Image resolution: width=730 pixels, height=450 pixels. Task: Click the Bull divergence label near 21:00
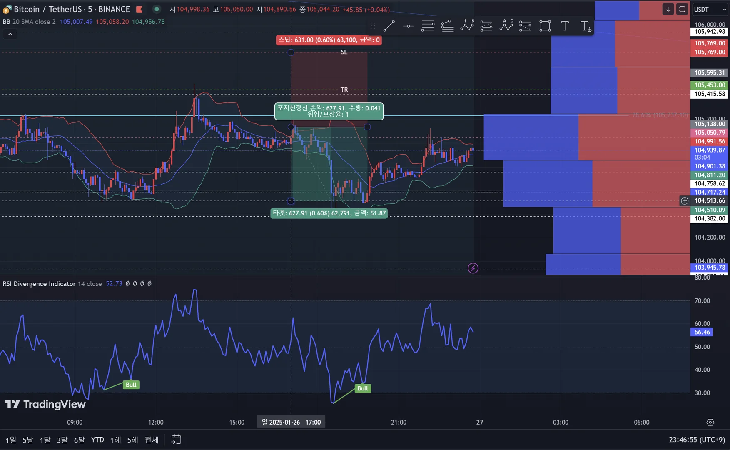point(363,388)
